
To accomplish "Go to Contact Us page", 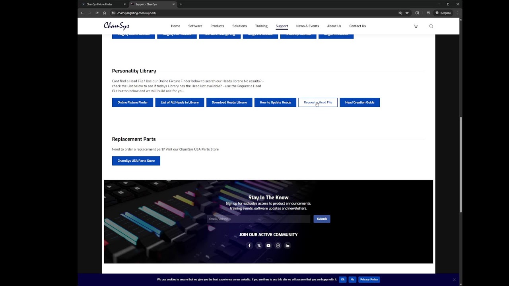I will 357,26.
